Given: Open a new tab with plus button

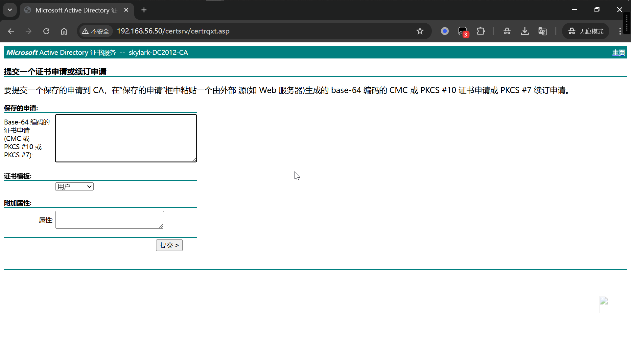Looking at the screenshot, I should point(144,10).
